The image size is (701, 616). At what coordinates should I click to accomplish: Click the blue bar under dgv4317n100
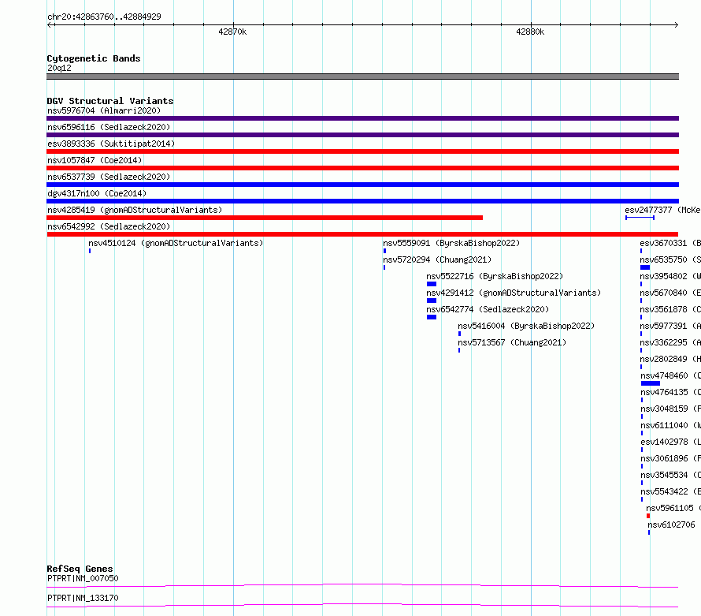(362, 201)
